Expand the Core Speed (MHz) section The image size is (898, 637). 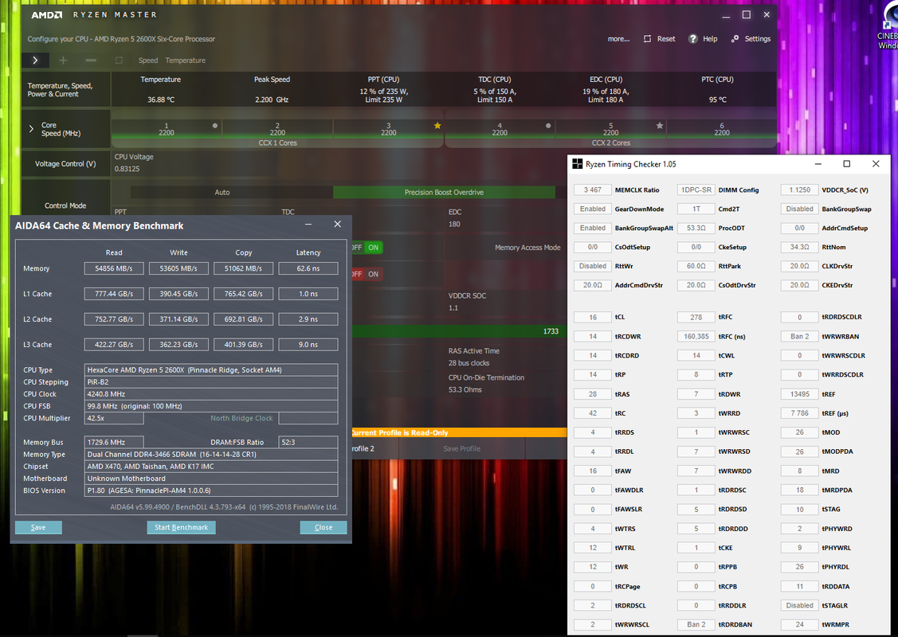pyautogui.click(x=32, y=129)
